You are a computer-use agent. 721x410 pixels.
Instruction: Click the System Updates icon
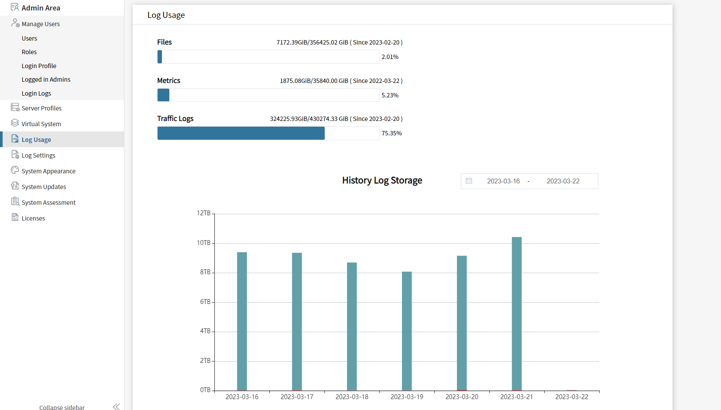[x=15, y=186]
